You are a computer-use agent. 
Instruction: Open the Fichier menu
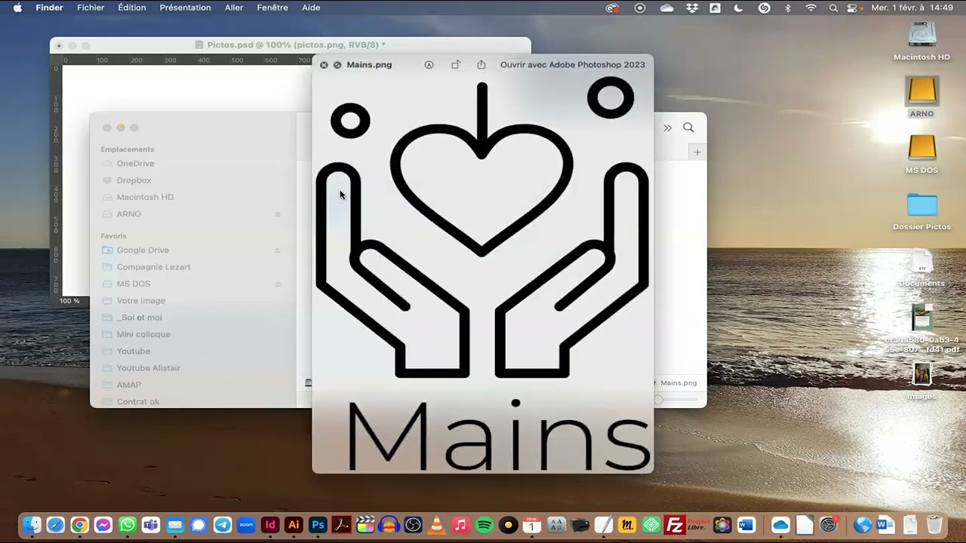pos(91,8)
